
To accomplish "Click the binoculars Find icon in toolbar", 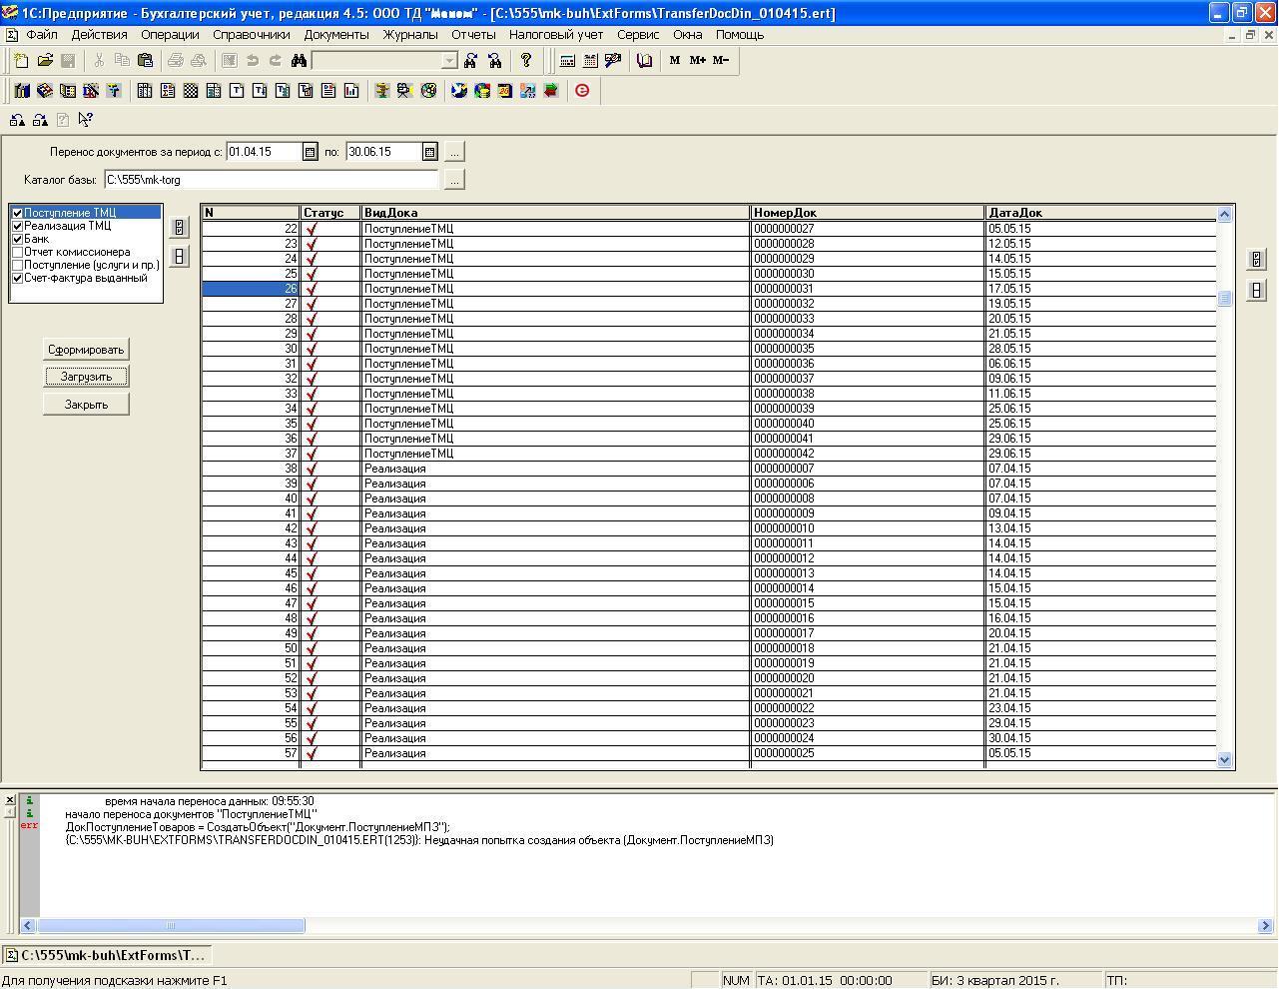I will tap(299, 61).
